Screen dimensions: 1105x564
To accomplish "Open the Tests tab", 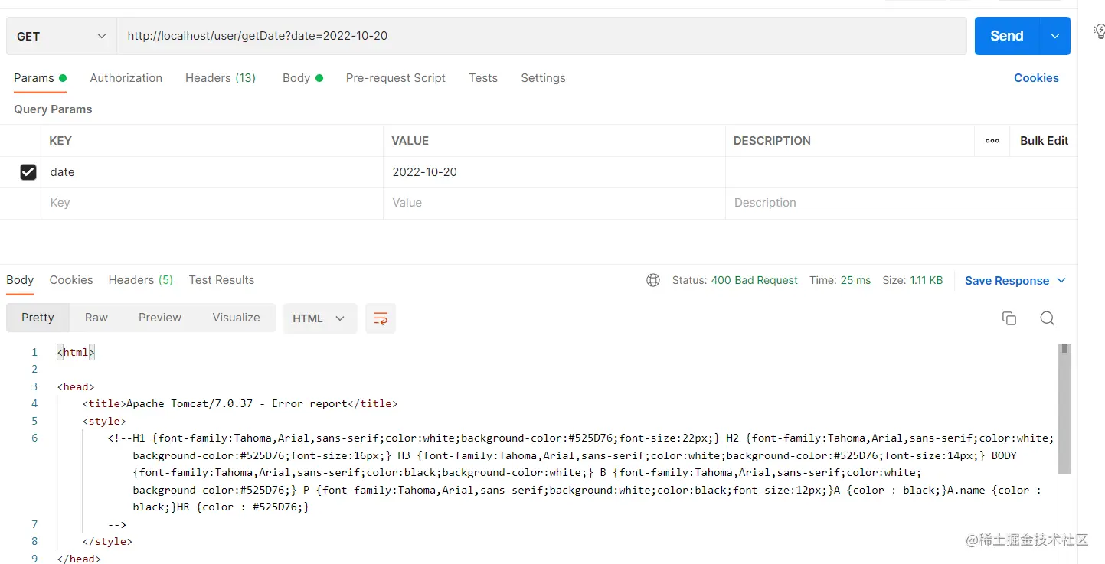I will (x=483, y=78).
